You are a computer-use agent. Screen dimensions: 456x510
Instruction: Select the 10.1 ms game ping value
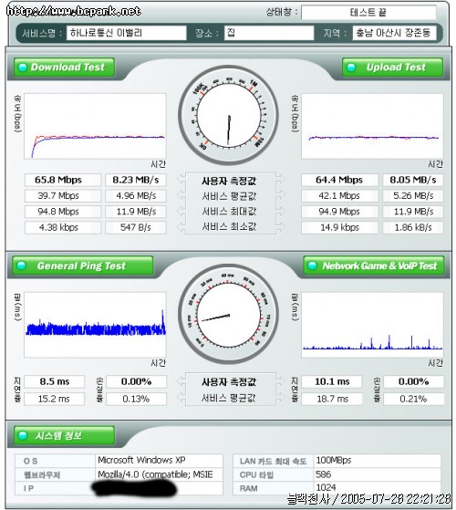click(x=332, y=381)
